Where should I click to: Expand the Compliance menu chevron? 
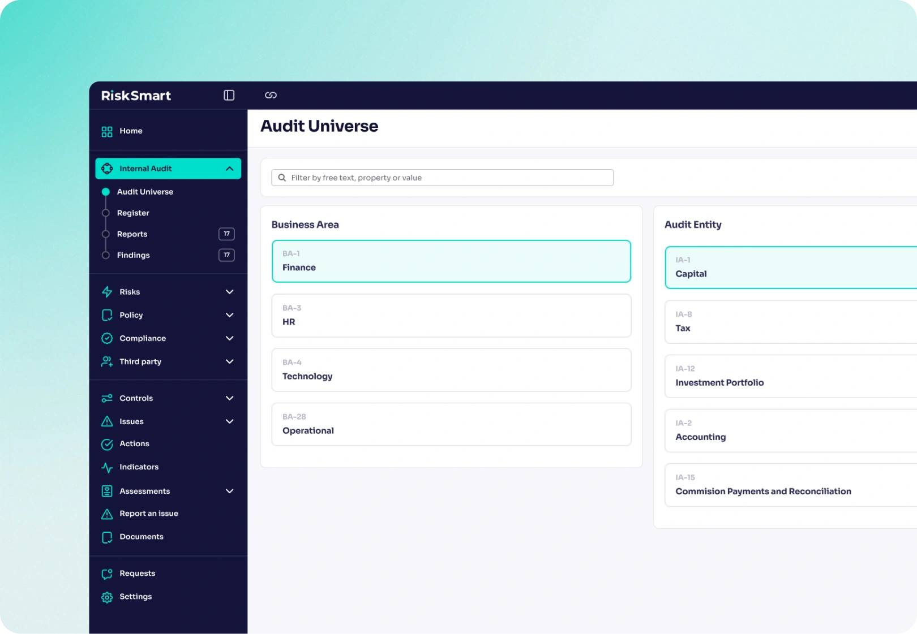tap(229, 338)
